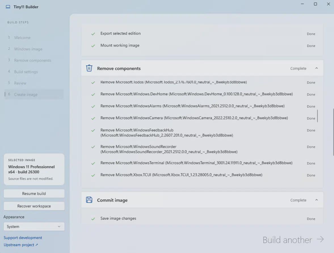Viewport: 334px width, 253px height.
Task: Click the checkmark beside Remove Microsoft.WindowsCamera
Action: click(93, 118)
